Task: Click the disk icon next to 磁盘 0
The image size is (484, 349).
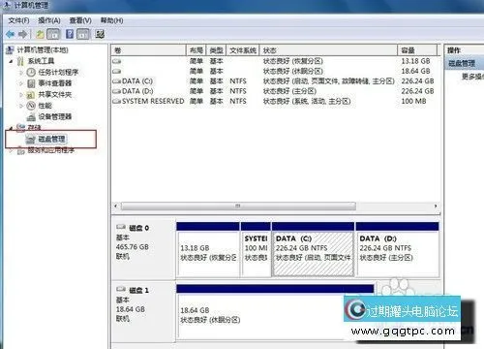Action: point(121,227)
